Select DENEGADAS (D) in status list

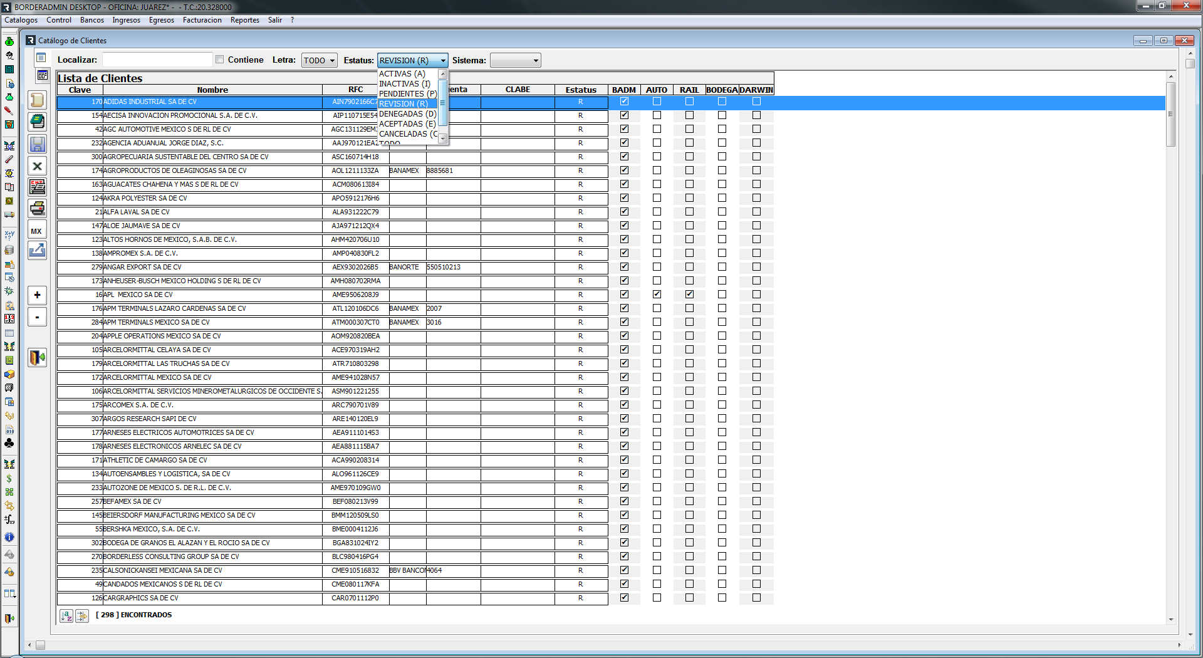point(408,114)
